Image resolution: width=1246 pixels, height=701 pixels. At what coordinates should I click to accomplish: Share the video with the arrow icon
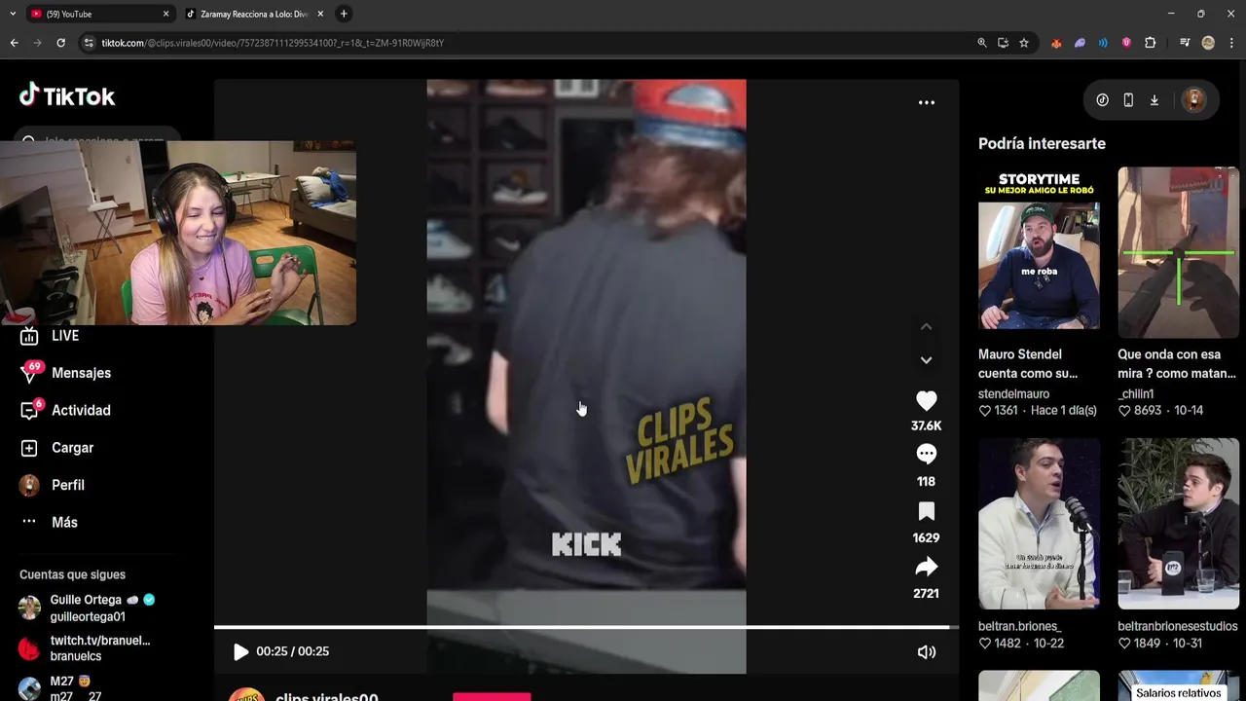(926, 567)
